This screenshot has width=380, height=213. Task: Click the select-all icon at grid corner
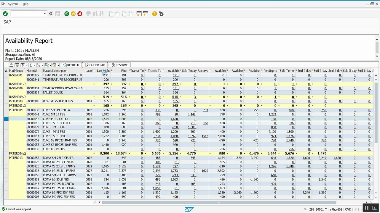(x=6, y=71)
